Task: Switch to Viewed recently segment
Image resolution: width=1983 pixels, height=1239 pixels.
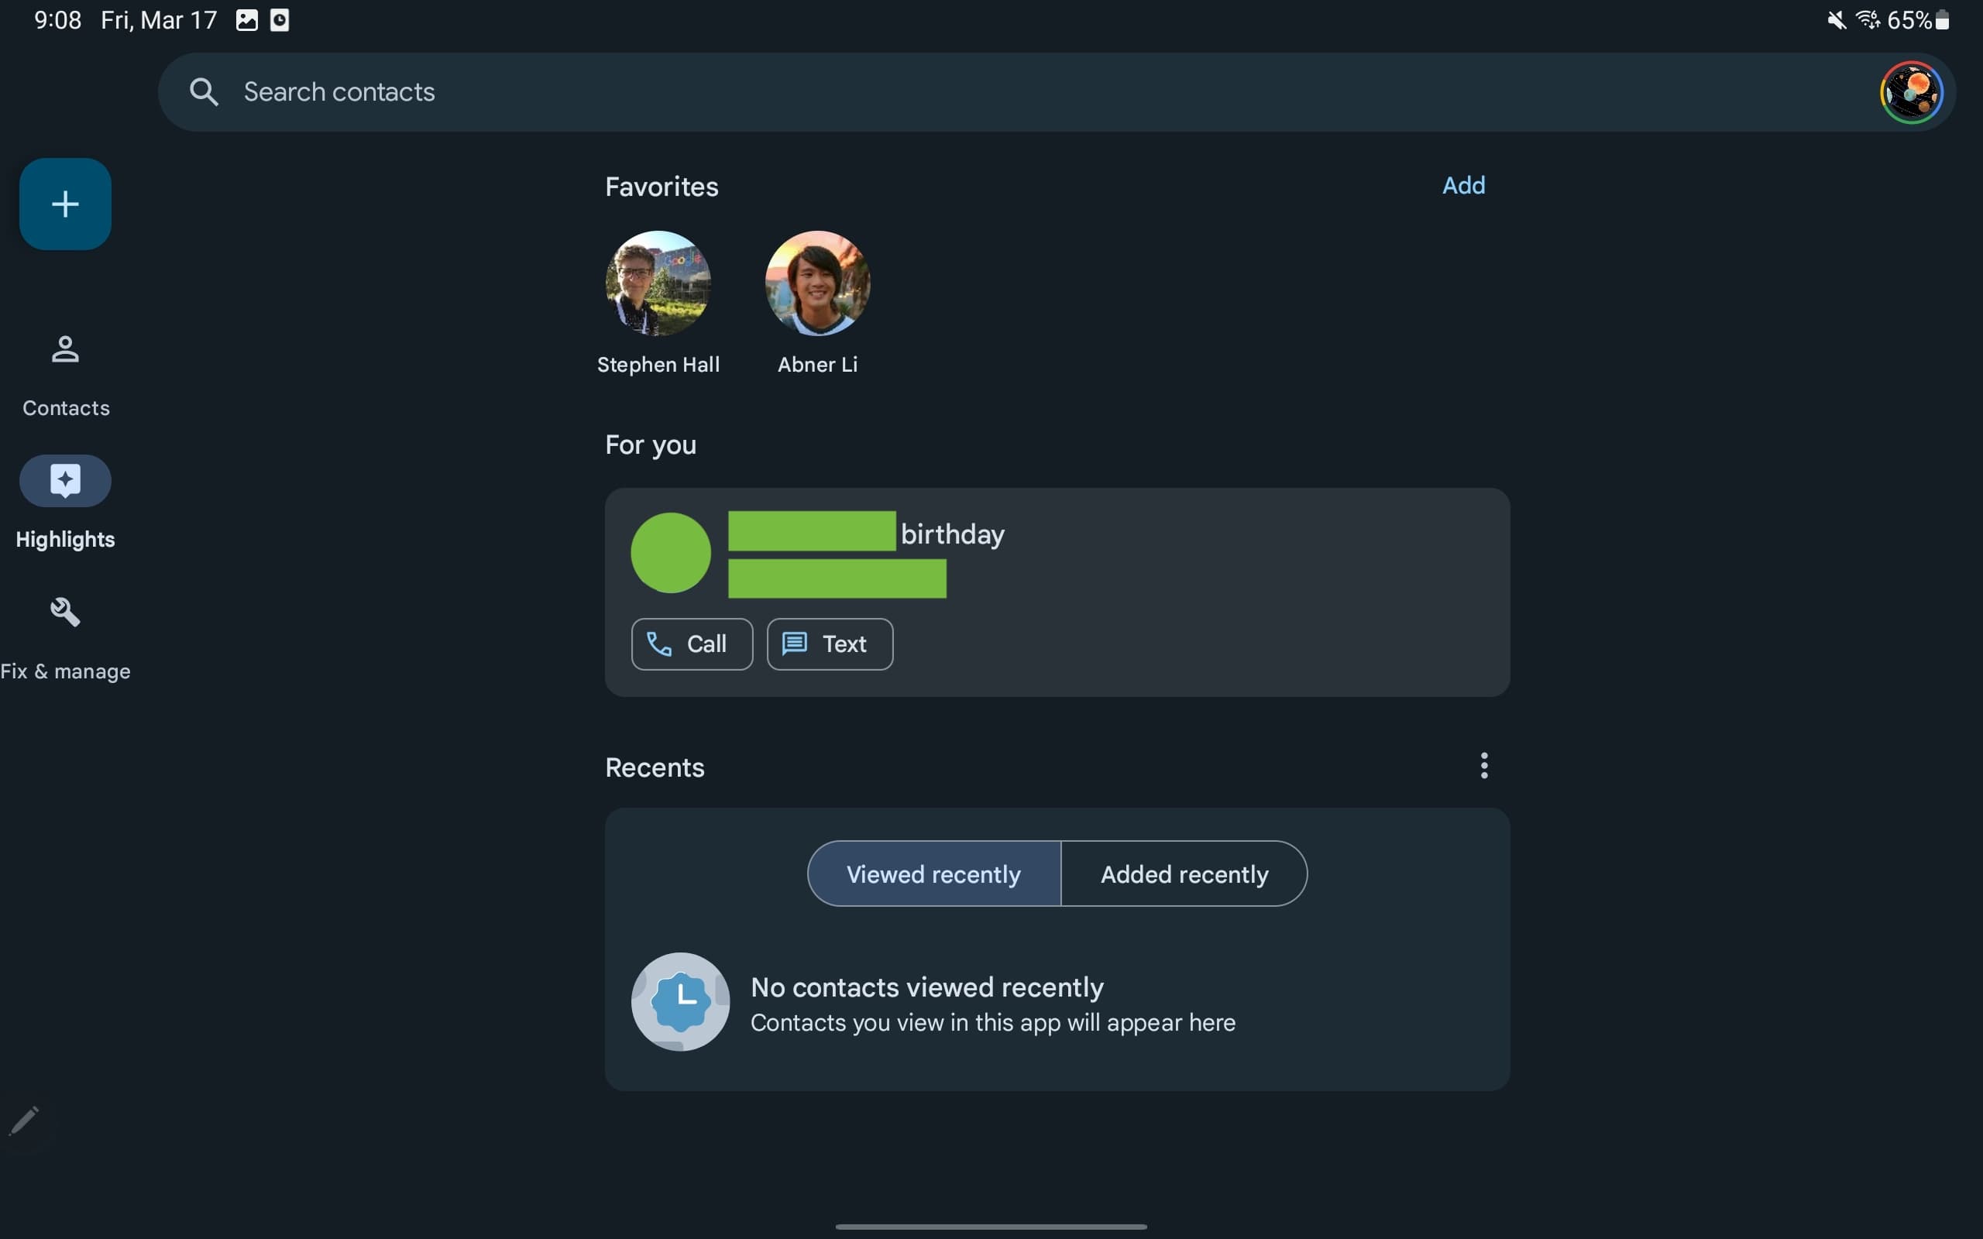Action: [x=933, y=873]
